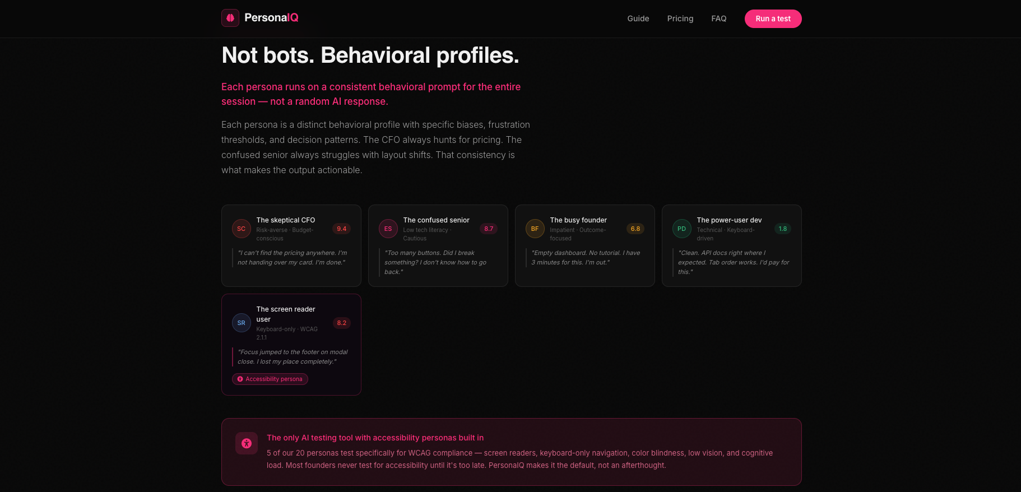Select The confused senior title
Image resolution: width=1021 pixels, height=492 pixels.
click(x=437, y=220)
